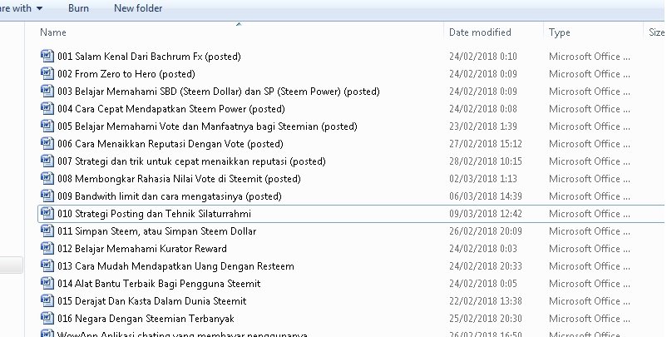The width and height of the screenshot is (672, 337).
Task: Click Word icon of 012 Kurator Reward file
Action: click(x=47, y=248)
